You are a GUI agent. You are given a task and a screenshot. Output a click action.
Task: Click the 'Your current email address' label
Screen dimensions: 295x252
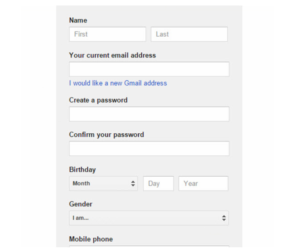tap(112, 56)
